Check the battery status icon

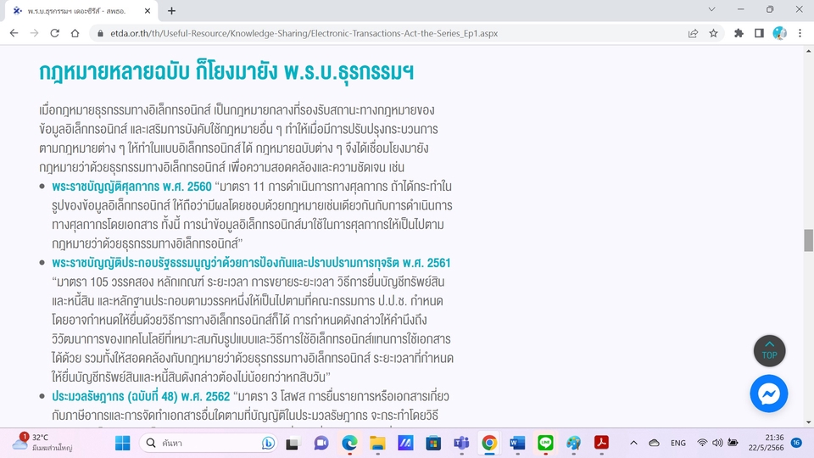click(x=733, y=443)
